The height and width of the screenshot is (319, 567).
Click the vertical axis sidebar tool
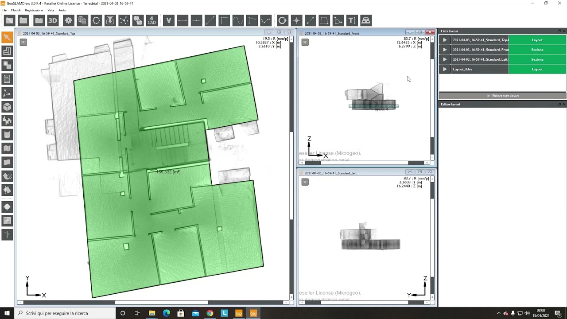(x=7, y=234)
